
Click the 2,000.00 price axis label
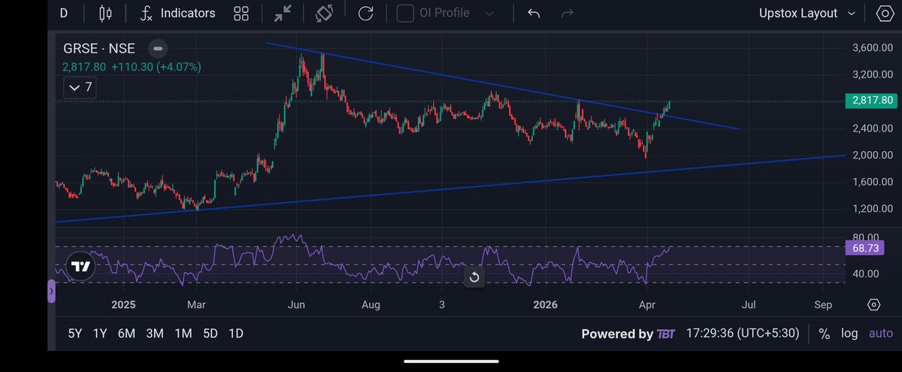(x=872, y=155)
